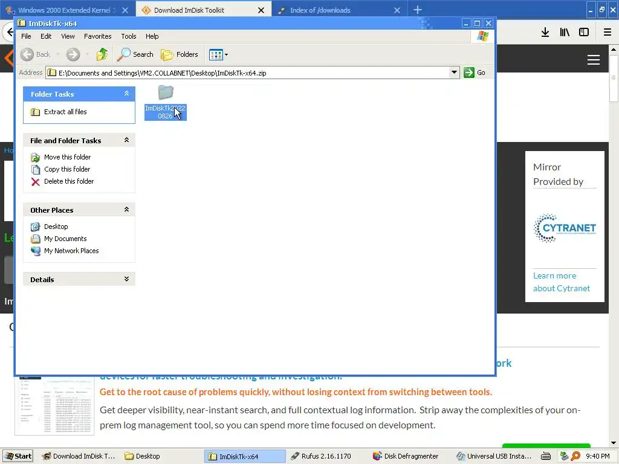Collapse the Folder Tasks panel
Image resolution: width=619 pixels, height=464 pixels.
point(126,94)
